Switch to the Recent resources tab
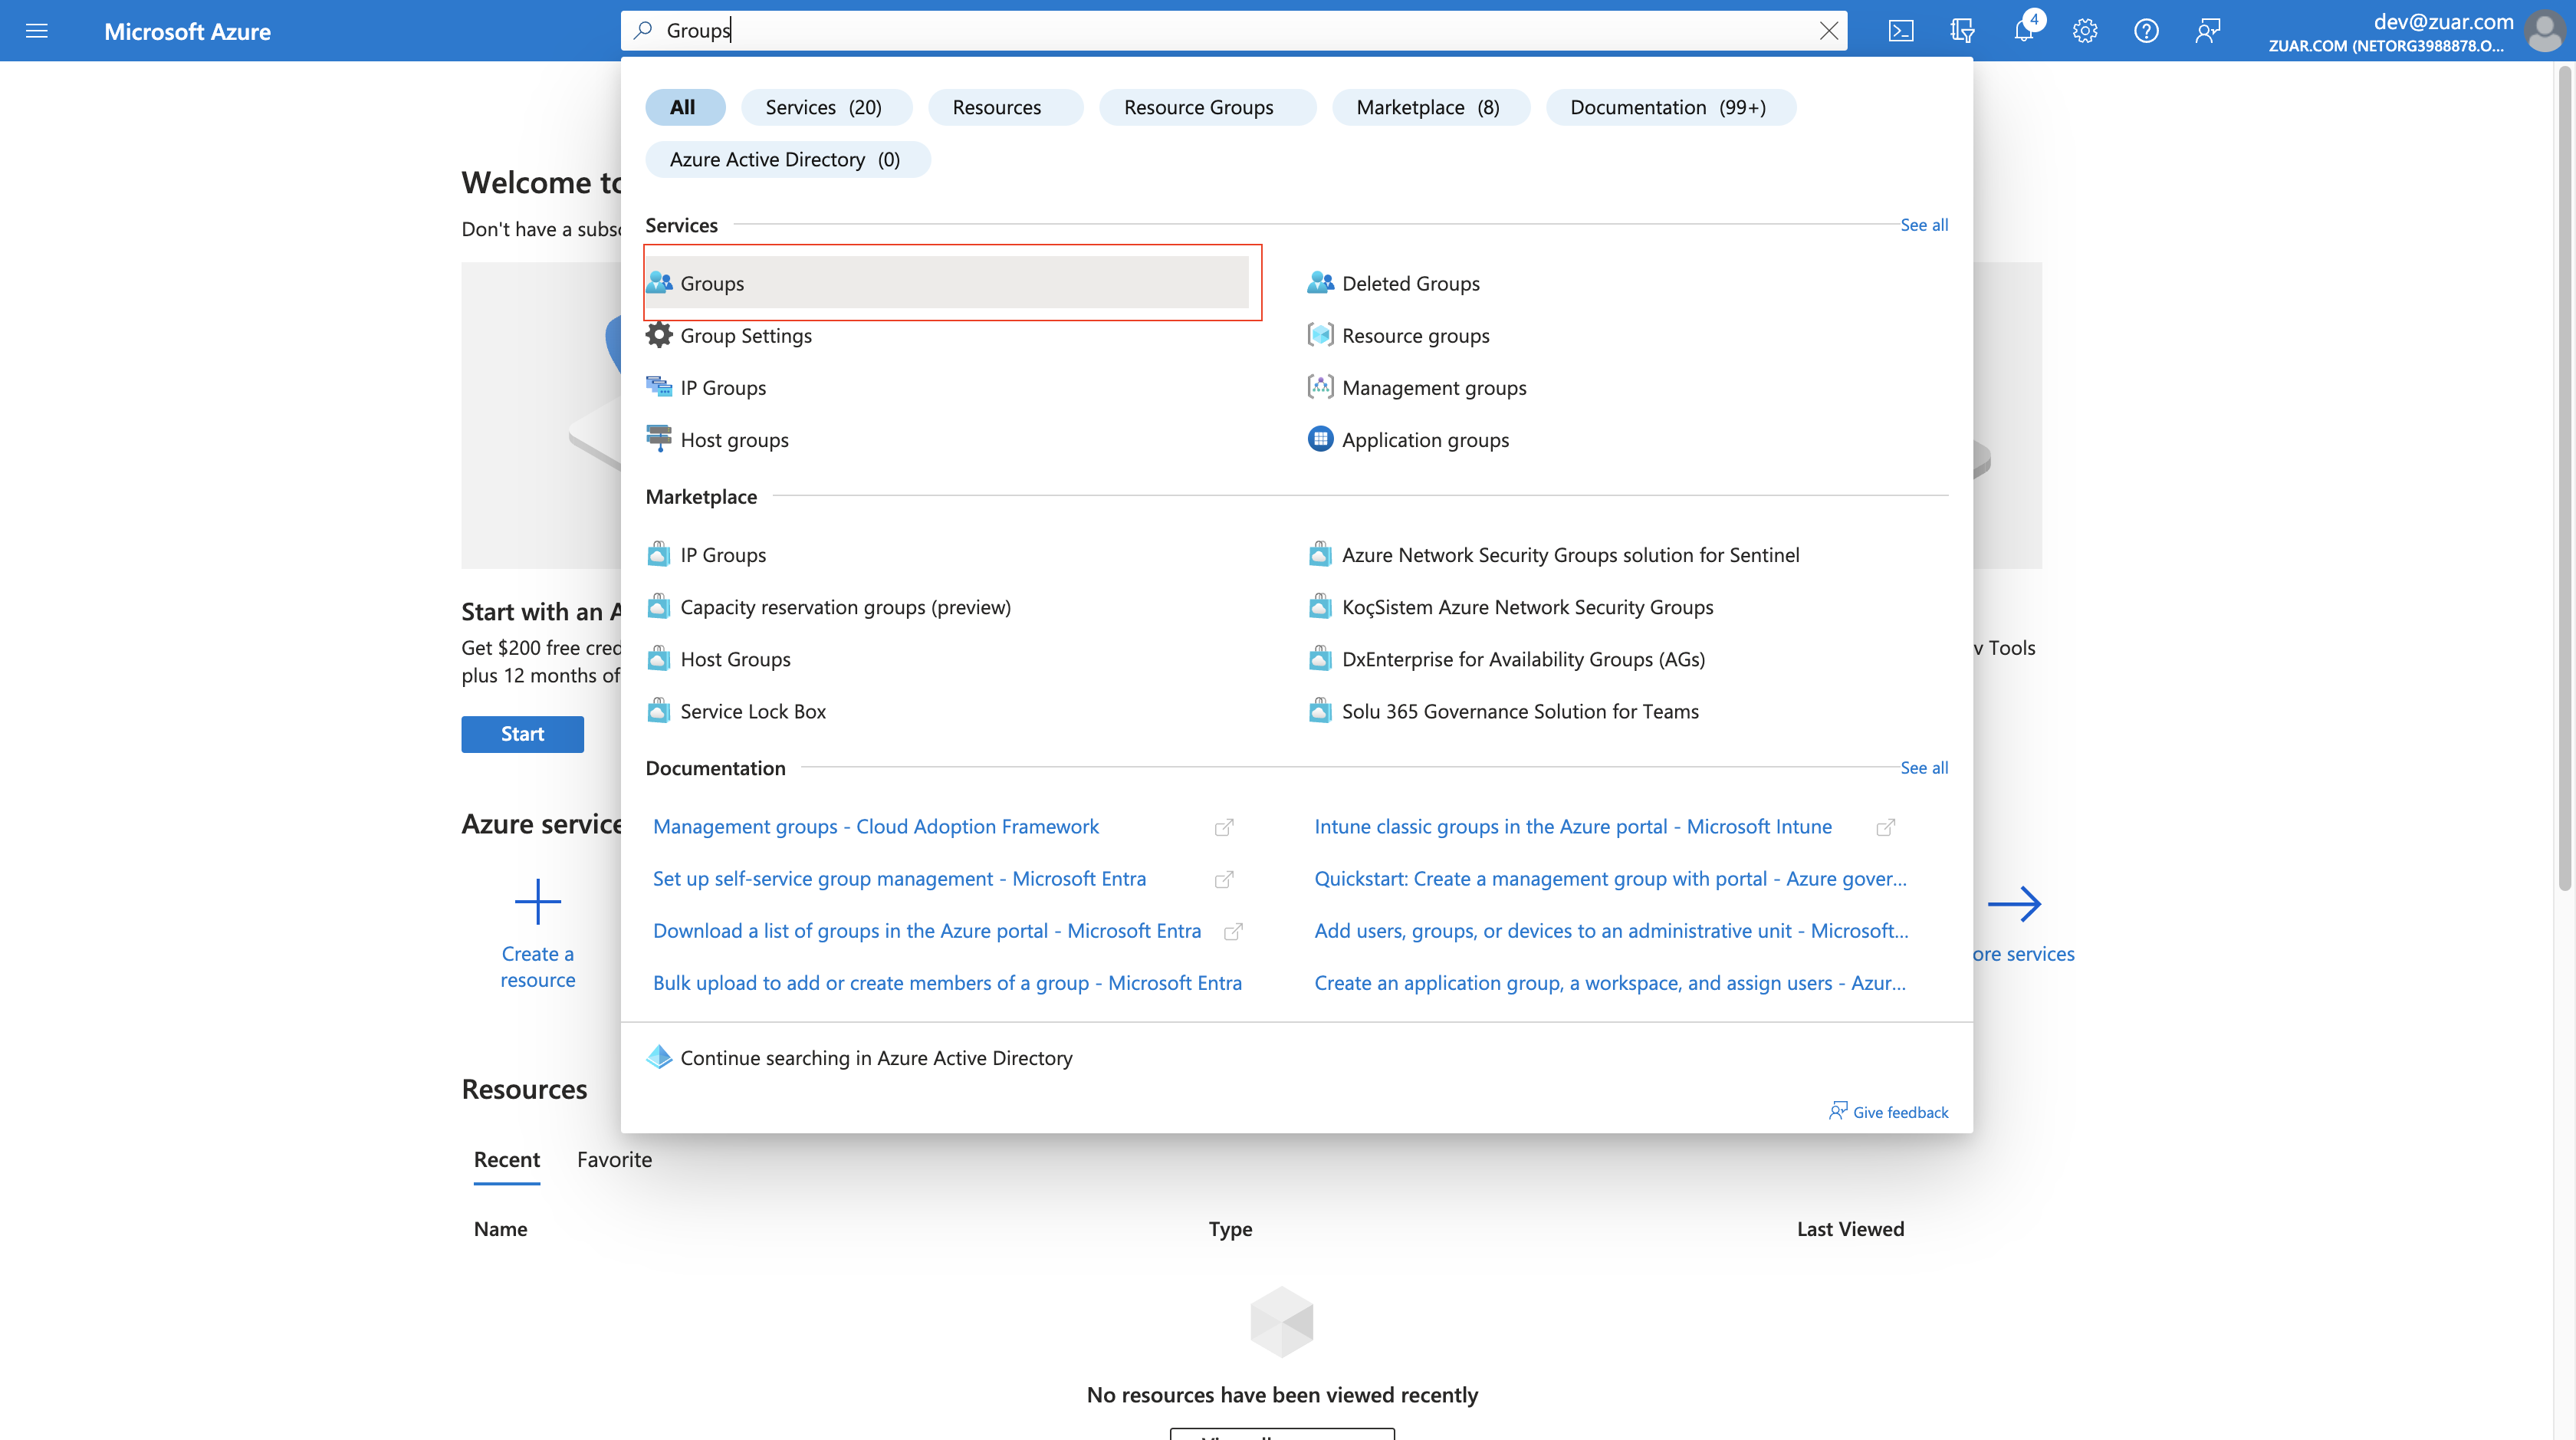 506,1159
